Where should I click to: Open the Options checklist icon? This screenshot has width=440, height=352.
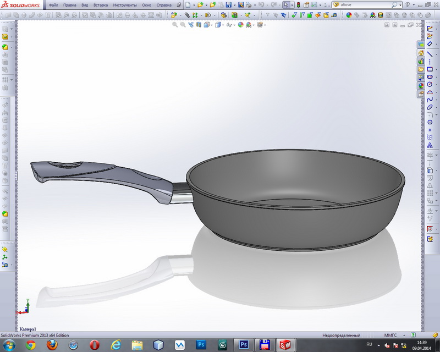point(314,5)
